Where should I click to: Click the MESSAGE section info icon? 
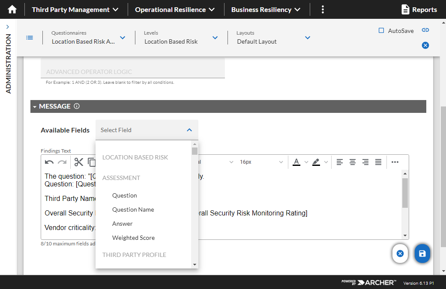click(77, 106)
